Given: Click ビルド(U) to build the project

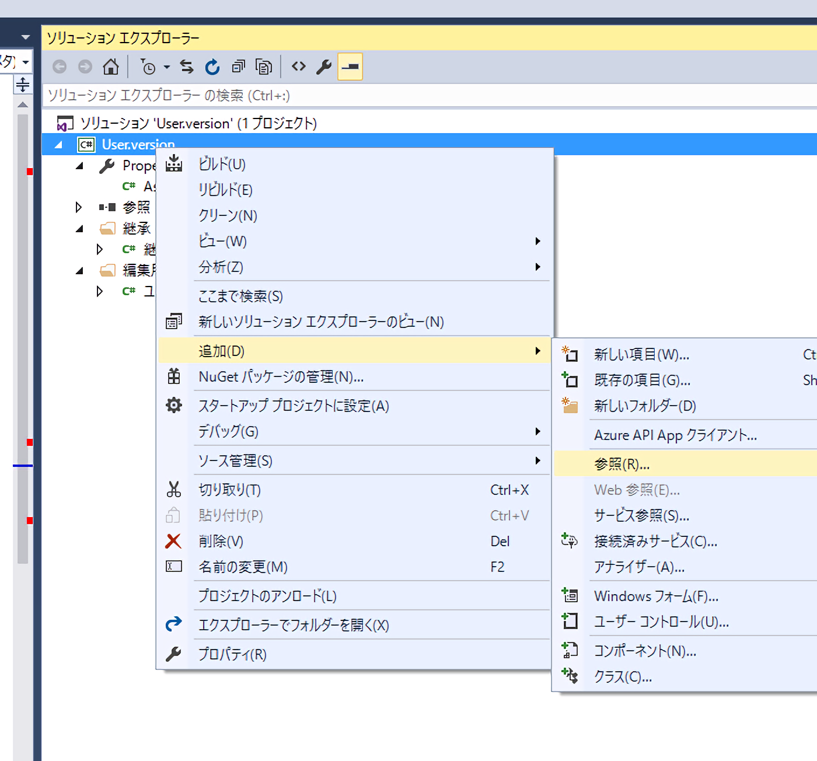Looking at the screenshot, I should [222, 165].
